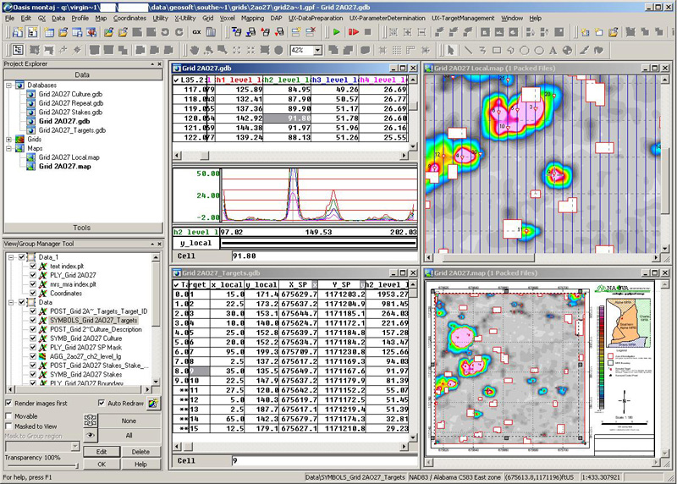This screenshot has height=484, width=677.
Task: Select the line drawing tool
Action: coord(468,50)
